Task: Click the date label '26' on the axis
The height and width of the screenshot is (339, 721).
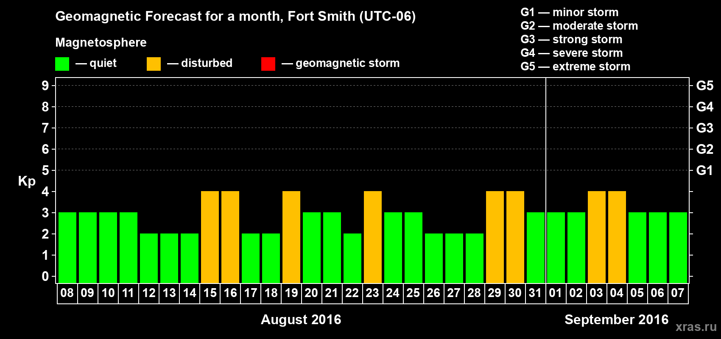Action: [x=433, y=293]
